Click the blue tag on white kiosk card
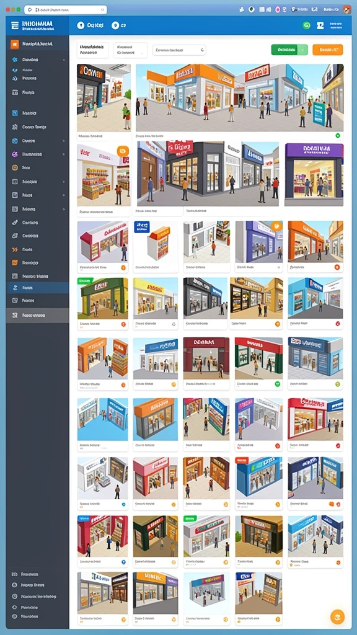 pyautogui.click(x=142, y=227)
